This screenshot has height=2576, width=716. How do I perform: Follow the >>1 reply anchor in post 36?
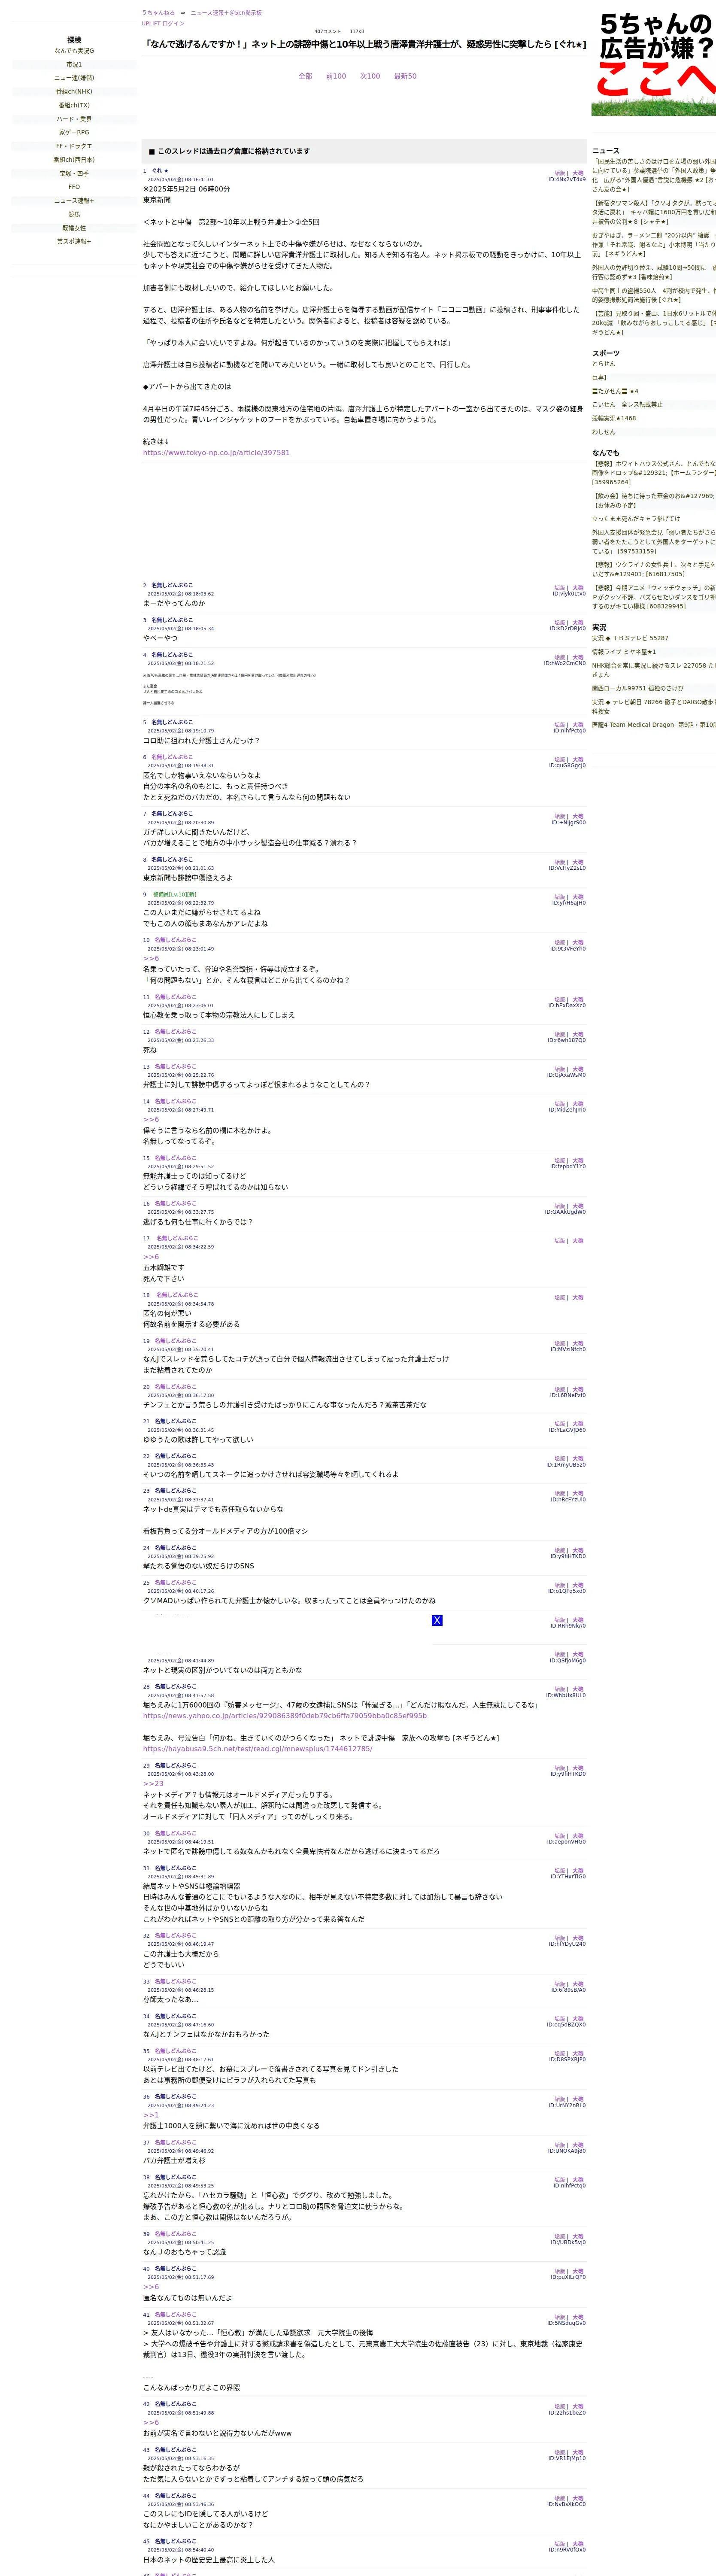pyautogui.click(x=151, y=2115)
